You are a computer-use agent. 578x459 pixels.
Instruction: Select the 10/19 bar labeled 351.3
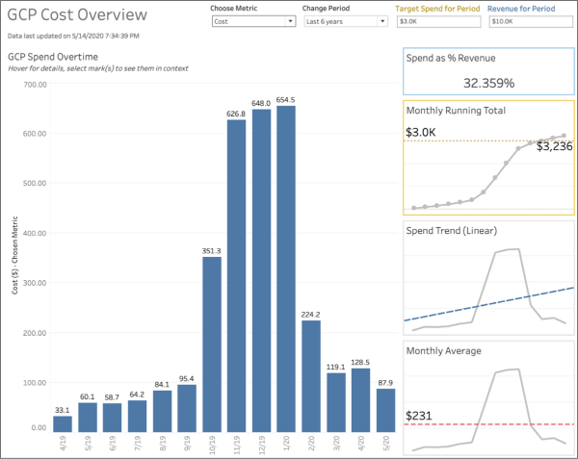212,344
